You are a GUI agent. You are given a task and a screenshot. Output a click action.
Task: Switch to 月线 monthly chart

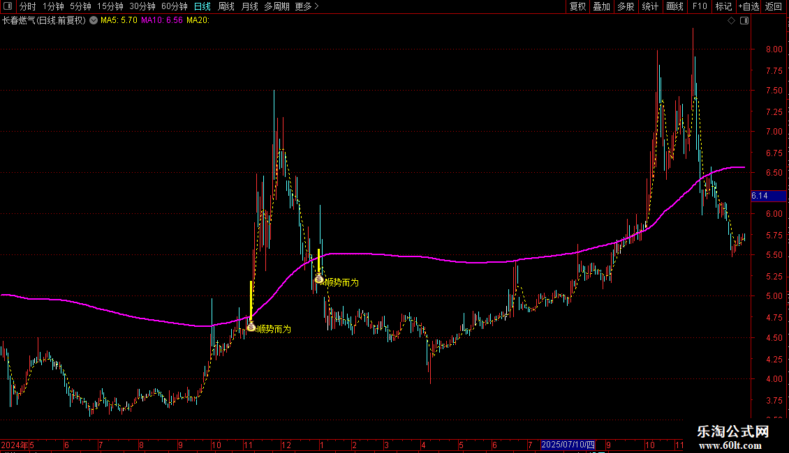pyautogui.click(x=249, y=6)
